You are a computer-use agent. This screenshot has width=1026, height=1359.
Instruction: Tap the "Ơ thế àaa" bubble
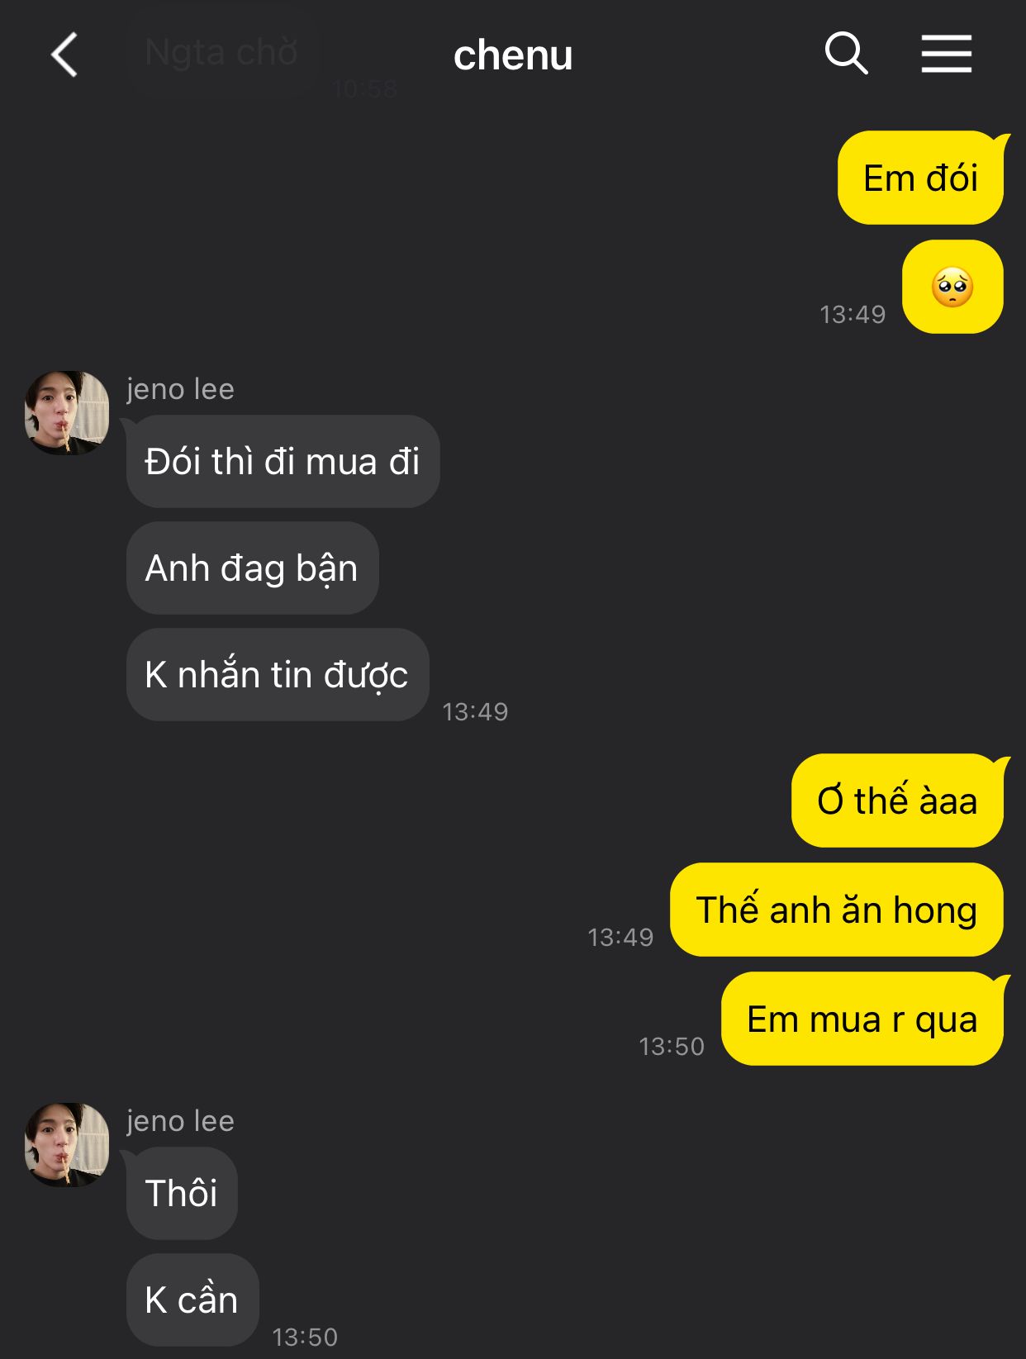click(x=898, y=801)
